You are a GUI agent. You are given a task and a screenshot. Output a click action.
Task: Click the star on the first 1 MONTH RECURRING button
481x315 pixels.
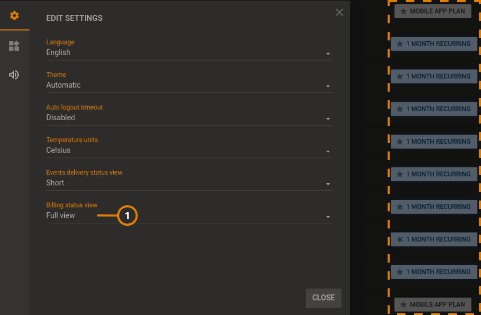pyautogui.click(x=400, y=44)
